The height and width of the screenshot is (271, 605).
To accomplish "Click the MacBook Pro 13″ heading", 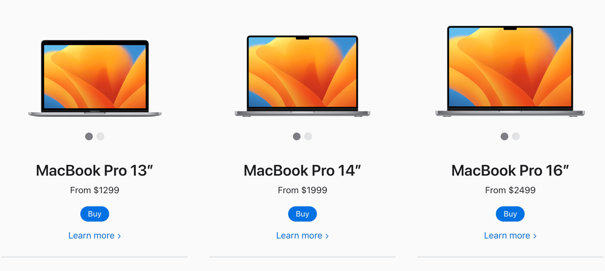I will coord(95,171).
